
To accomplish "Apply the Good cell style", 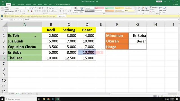I will pos(109,8).
